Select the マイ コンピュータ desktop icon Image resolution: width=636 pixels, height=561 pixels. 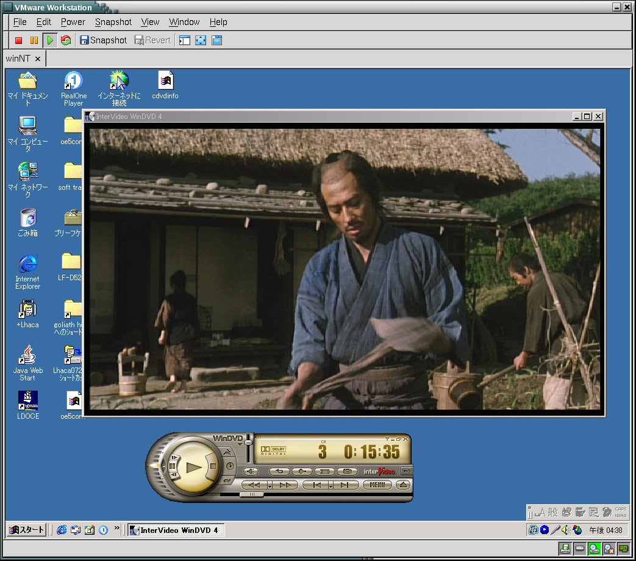point(27,134)
